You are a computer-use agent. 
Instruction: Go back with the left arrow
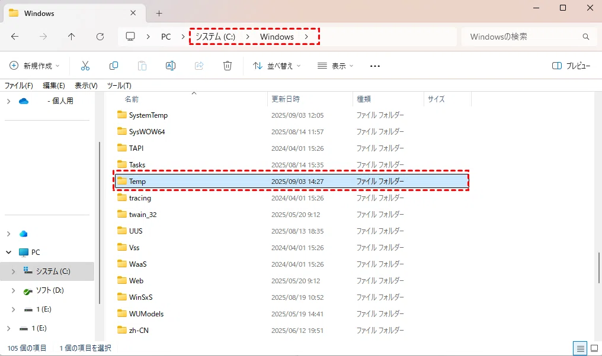[x=15, y=37]
